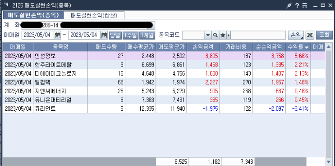335x166 pixels.
Task: Click the 매도수량 column header
Action: (x=106, y=47)
